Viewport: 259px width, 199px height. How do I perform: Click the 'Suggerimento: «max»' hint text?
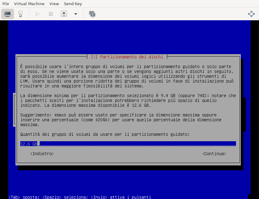pyautogui.click(x=121, y=120)
